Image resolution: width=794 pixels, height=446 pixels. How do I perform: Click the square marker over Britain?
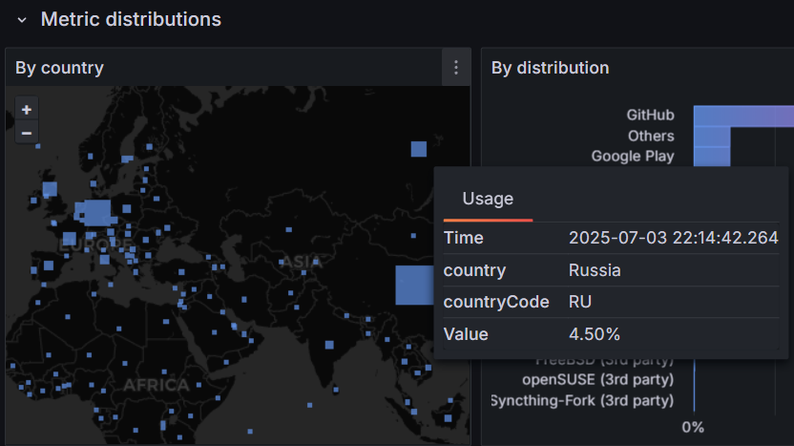(50, 188)
